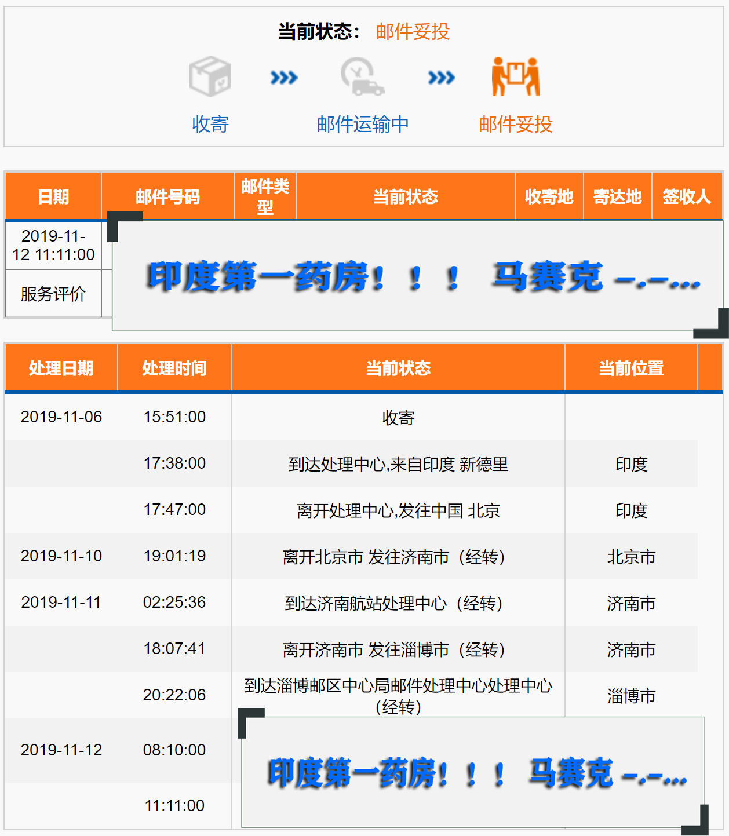Click the 邮件运输中 step label
The height and width of the screenshot is (836, 729).
click(363, 124)
